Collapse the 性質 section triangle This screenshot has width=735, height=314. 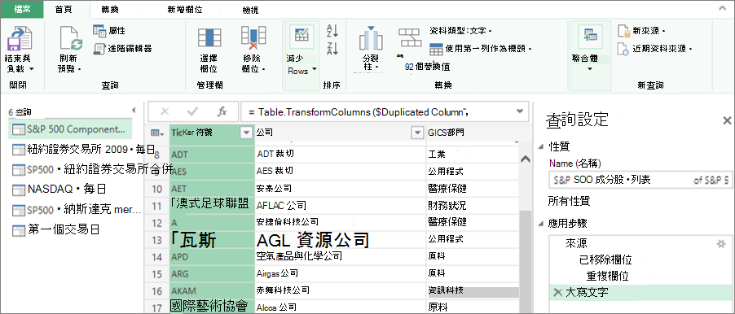click(x=540, y=146)
